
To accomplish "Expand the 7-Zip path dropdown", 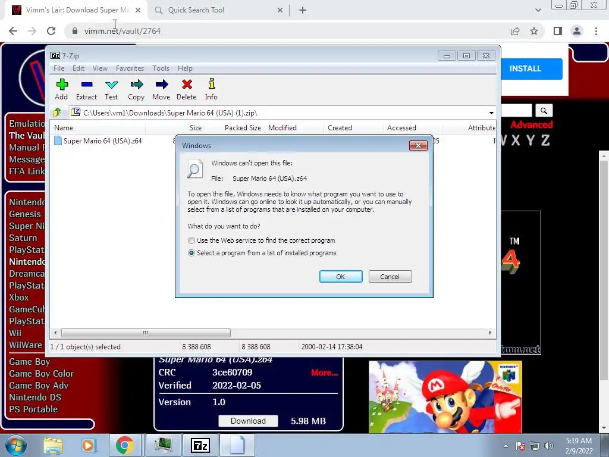I will (x=491, y=112).
